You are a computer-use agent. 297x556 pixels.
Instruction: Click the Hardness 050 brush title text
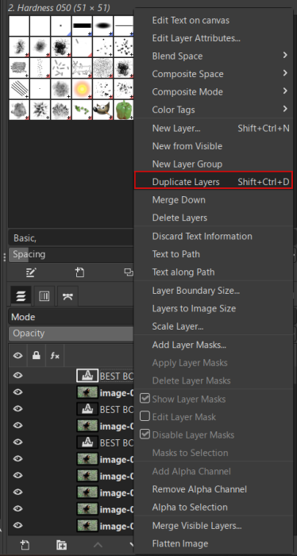tap(59, 7)
